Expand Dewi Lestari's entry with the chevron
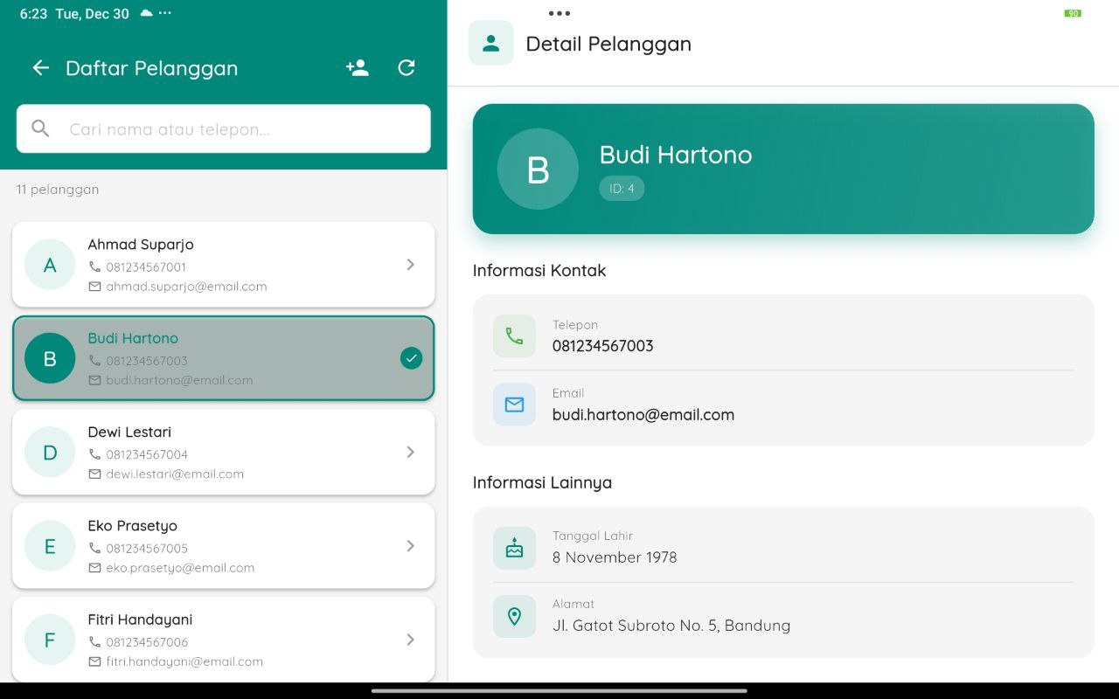The image size is (1119, 699). [410, 452]
